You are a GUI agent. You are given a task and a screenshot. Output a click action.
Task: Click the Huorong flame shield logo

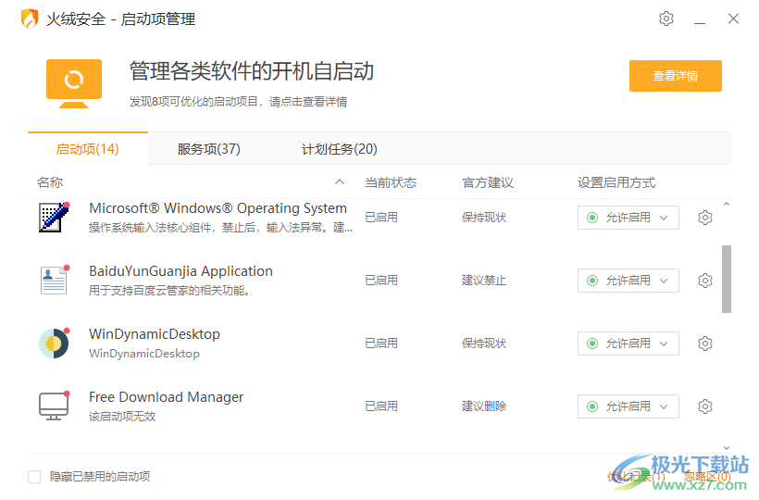click(x=30, y=19)
